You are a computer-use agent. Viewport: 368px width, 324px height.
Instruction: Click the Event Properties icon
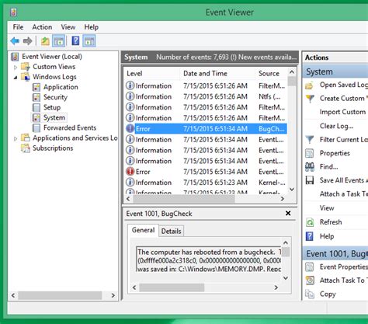click(310, 267)
